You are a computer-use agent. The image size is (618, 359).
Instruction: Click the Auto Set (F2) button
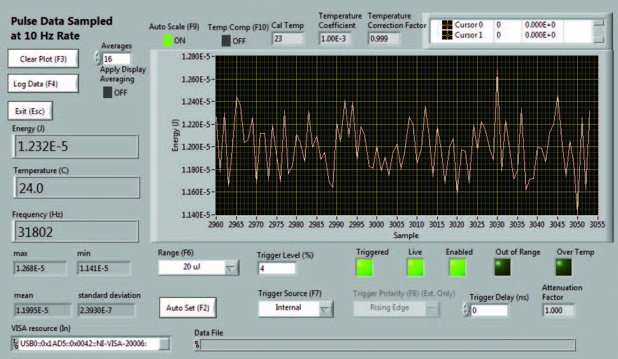pyautogui.click(x=187, y=308)
